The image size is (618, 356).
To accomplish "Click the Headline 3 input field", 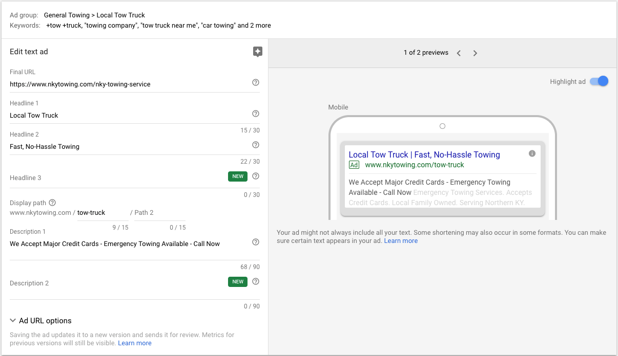I will tap(113, 178).
